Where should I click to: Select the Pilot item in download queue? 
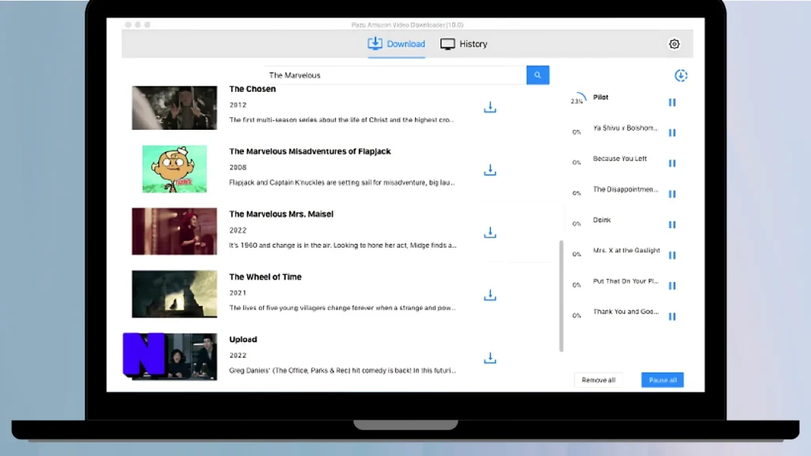tap(600, 97)
